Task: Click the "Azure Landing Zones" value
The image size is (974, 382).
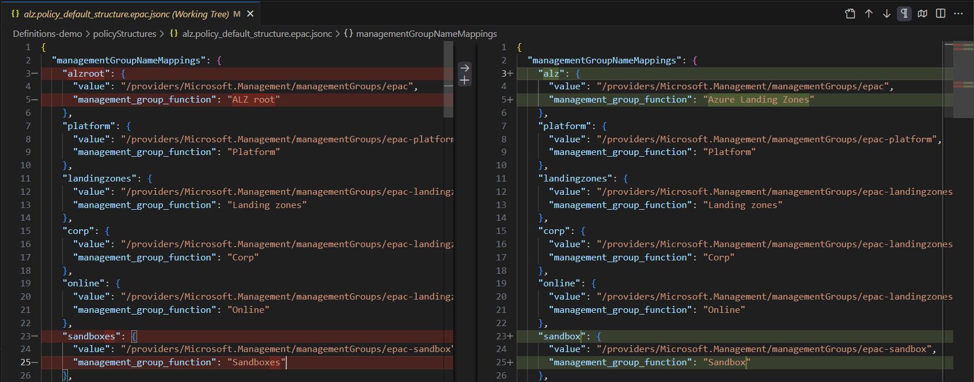Action: pos(759,100)
